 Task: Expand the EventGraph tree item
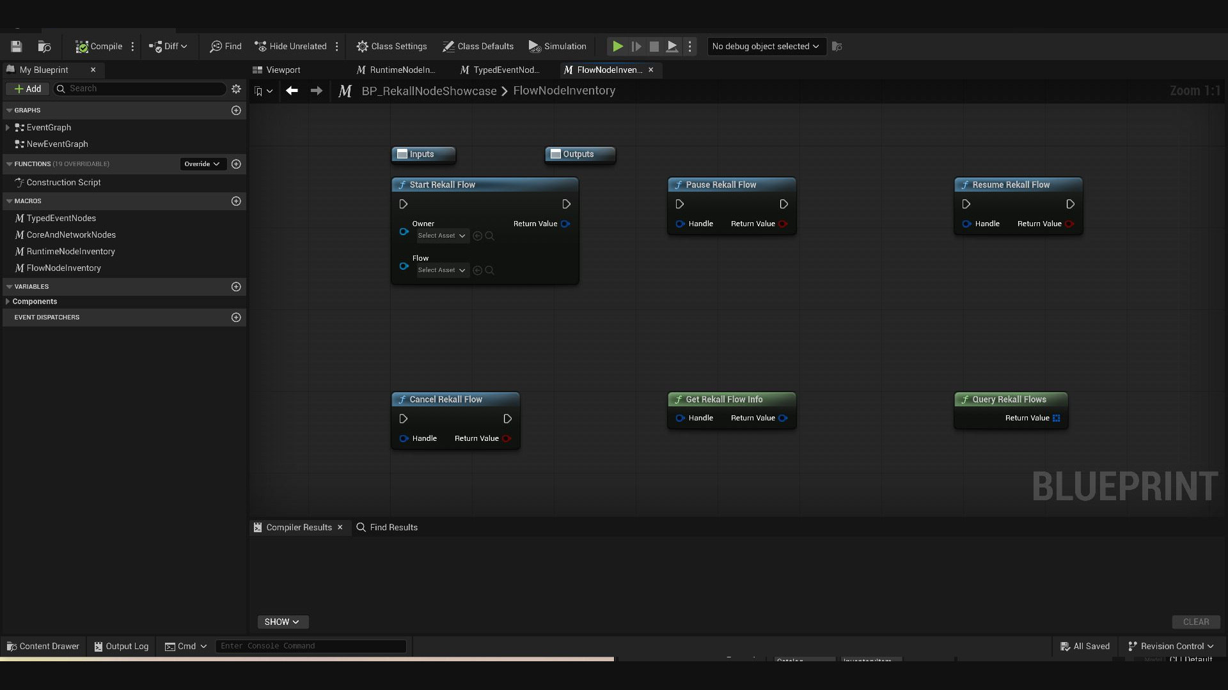8,127
